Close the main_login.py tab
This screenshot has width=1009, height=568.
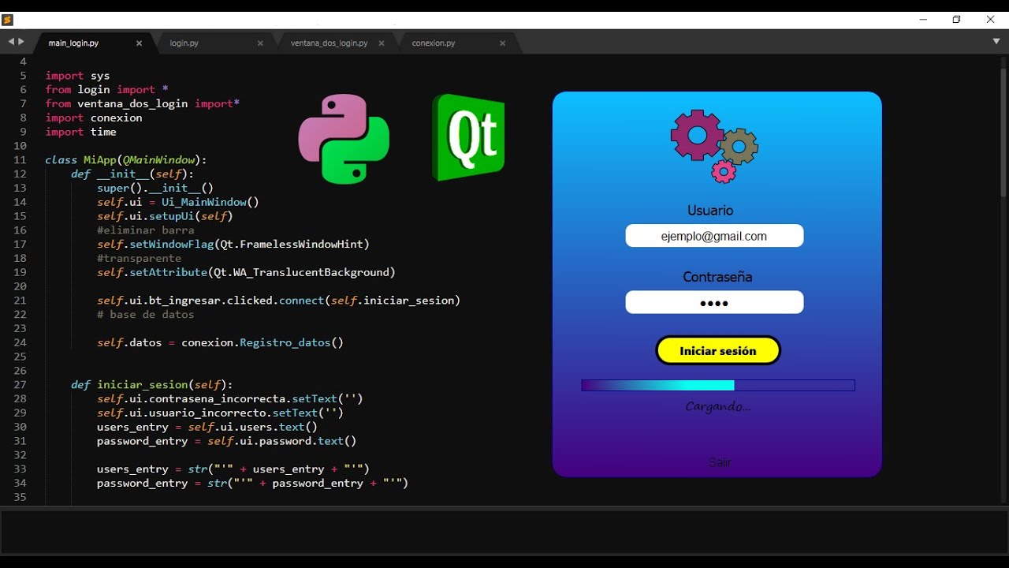[139, 43]
